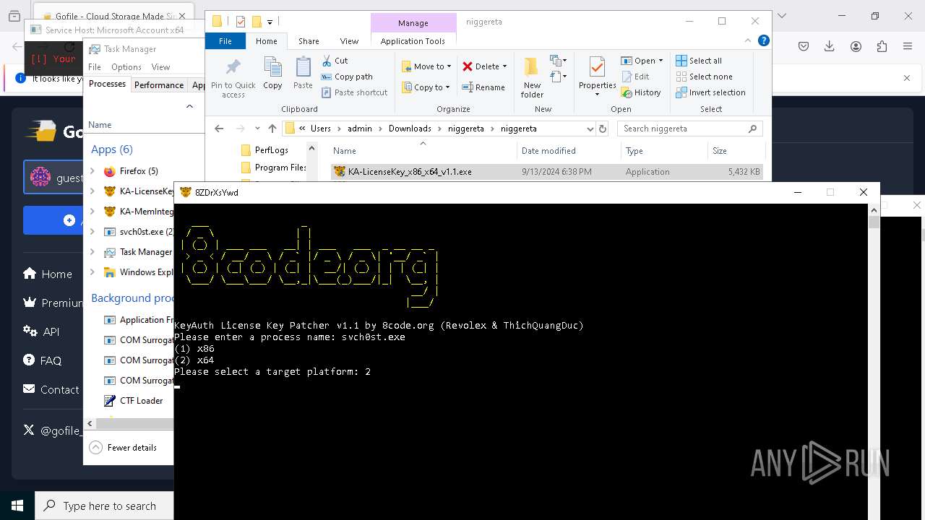
Task: Switch to Task Manager Processes tab
Action: [107, 84]
